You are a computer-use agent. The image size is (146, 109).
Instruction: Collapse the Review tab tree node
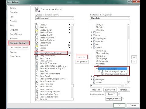tap(91, 48)
